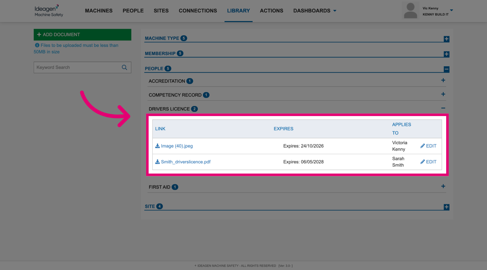Expand the Competency Record subsection
This screenshot has height=270, width=487.
pyautogui.click(x=443, y=94)
